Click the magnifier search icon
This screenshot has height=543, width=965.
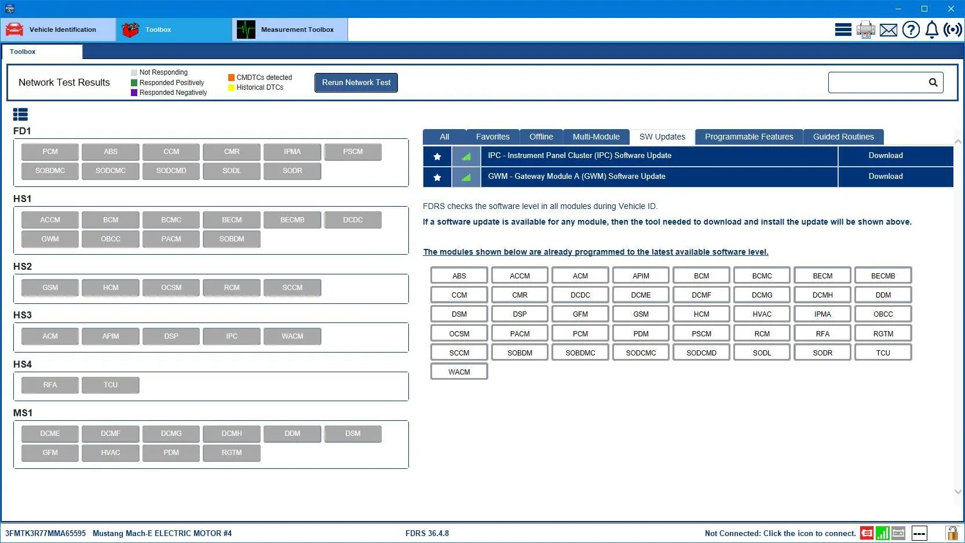[933, 82]
